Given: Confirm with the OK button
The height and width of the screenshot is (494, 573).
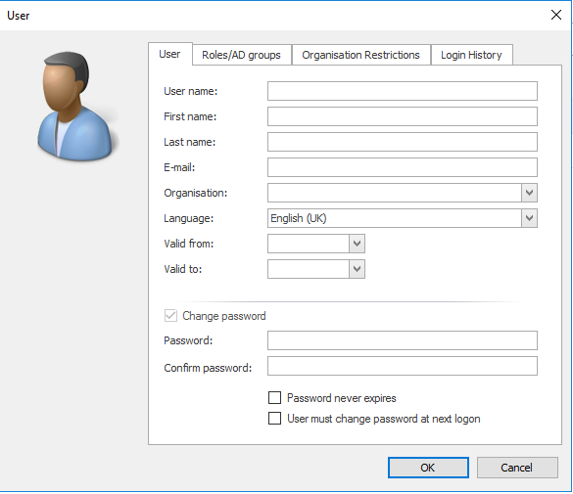Looking at the screenshot, I should pyautogui.click(x=428, y=468).
